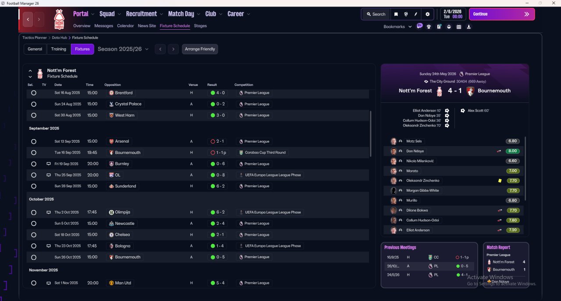Click the fixture list vertical scrollbar
This screenshot has width=561, height=301.
[371, 133]
